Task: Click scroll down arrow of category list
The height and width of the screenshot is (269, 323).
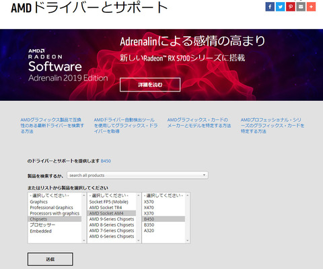Action: point(84,241)
